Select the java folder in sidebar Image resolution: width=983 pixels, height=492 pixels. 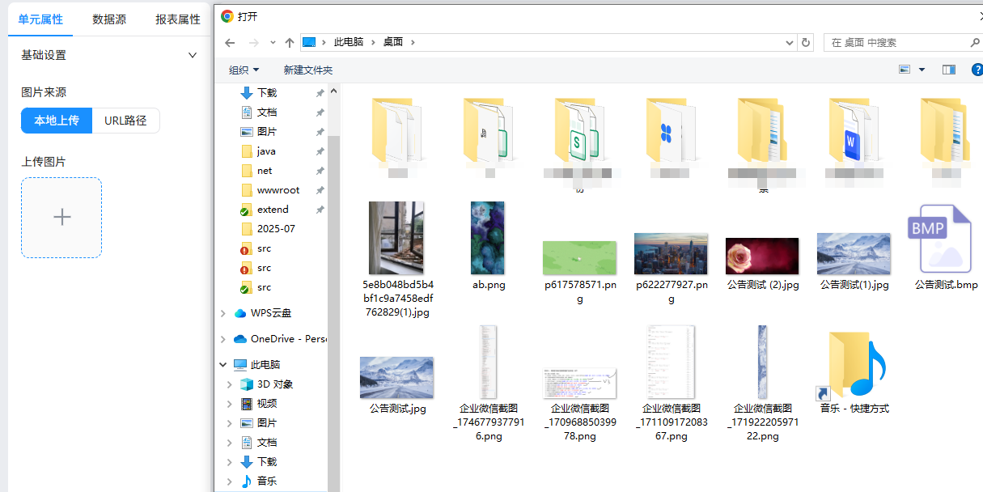click(266, 151)
